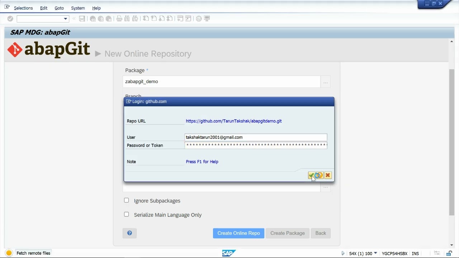
Task: Click the Fetch remote files status message
Action: coord(33,253)
